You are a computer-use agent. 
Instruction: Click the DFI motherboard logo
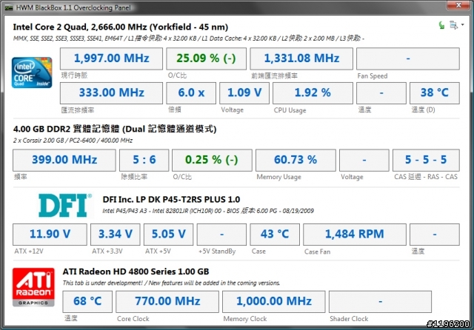coord(65,205)
